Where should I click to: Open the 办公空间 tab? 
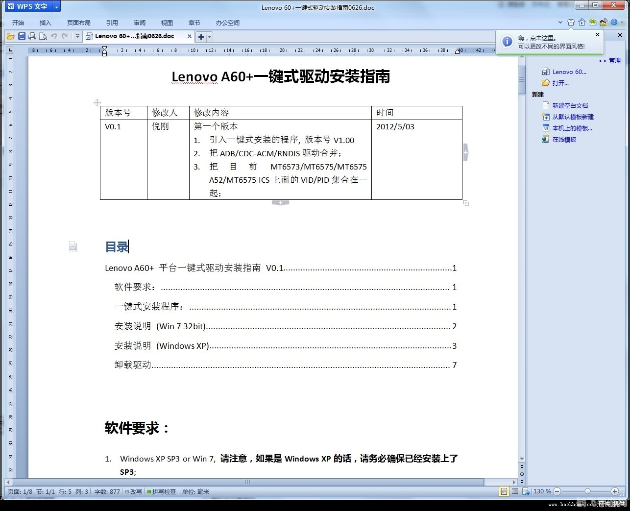(x=228, y=23)
